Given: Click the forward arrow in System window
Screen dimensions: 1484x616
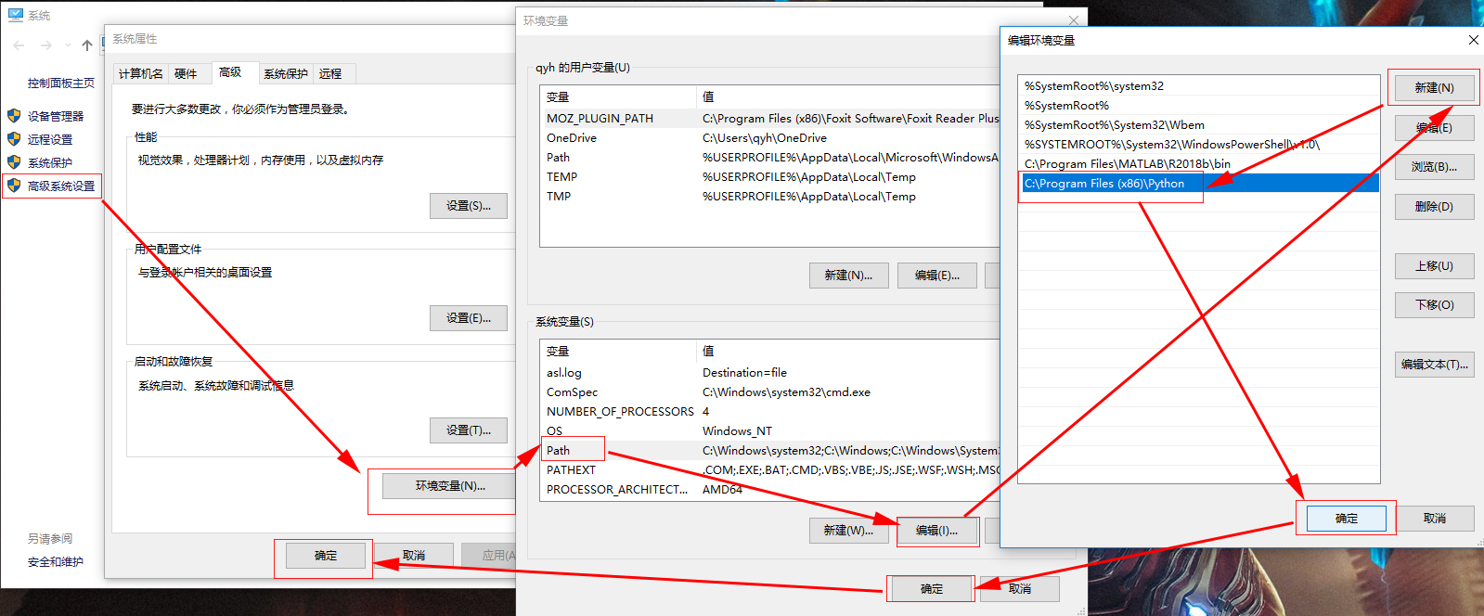Looking at the screenshot, I should pos(46,45).
